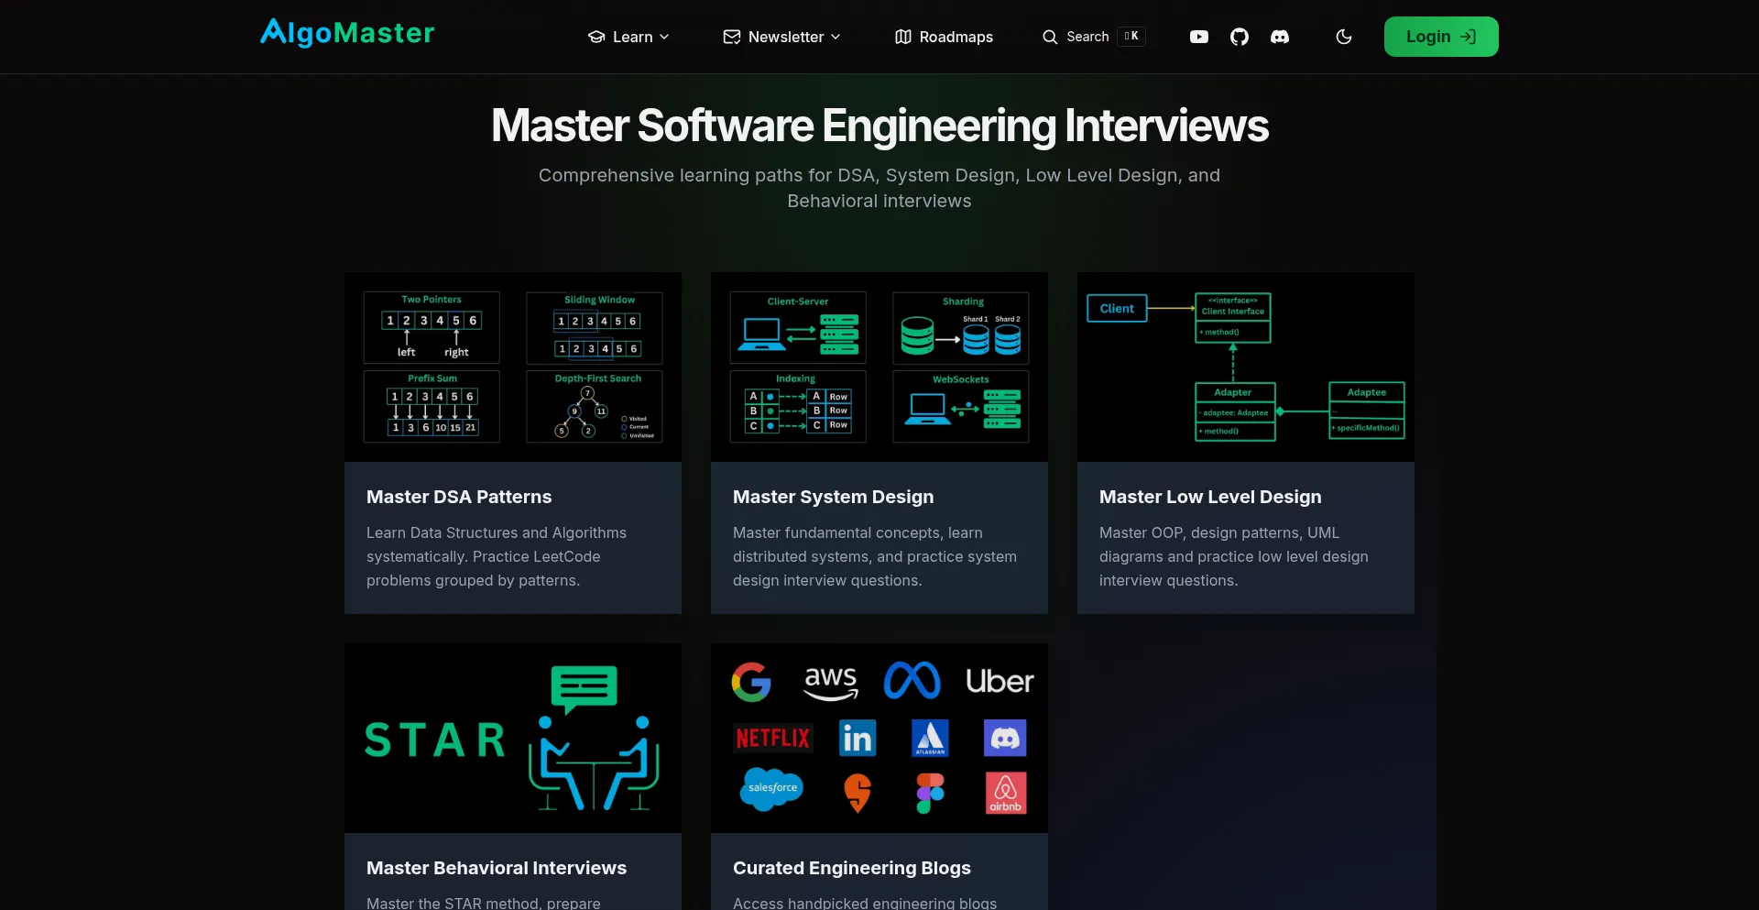Open Curated Engineering Blogs heading
This screenshot has height=910, width=1759.
[851, 868]
